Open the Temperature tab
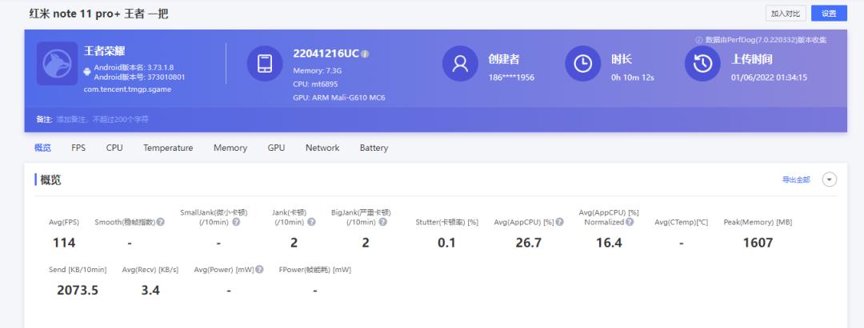This screenshot has height=328, width=864. pyautogui.click(x=168, y=148)
